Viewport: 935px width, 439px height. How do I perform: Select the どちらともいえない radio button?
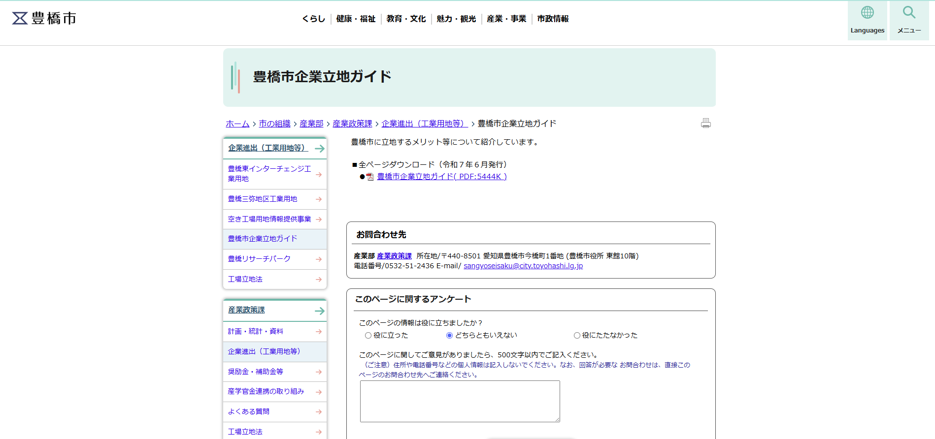(449, 336)
